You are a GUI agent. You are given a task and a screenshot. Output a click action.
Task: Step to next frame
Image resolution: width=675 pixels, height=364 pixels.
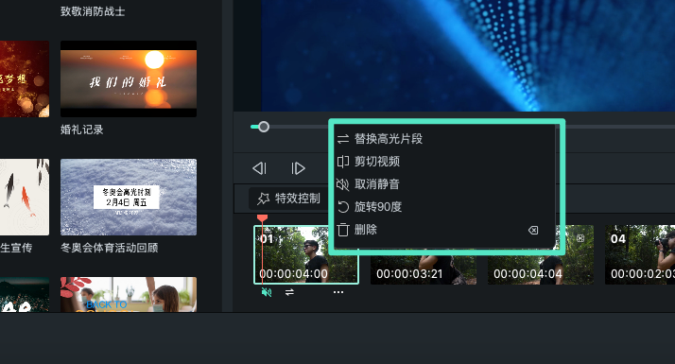[298, 168]
